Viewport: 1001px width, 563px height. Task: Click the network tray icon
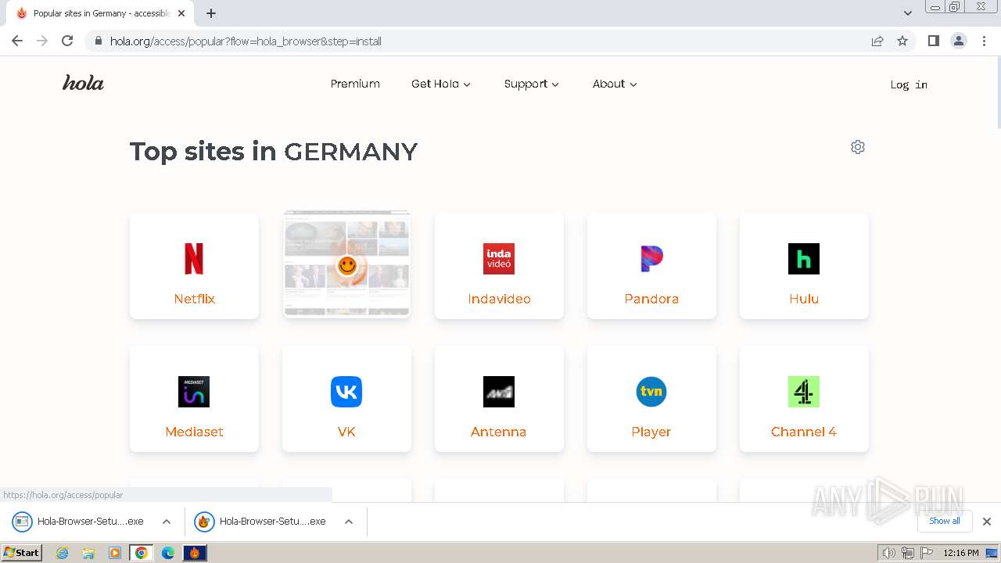click(908, 553)
